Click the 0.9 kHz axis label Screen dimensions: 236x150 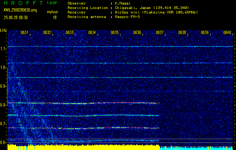(3, 86)
